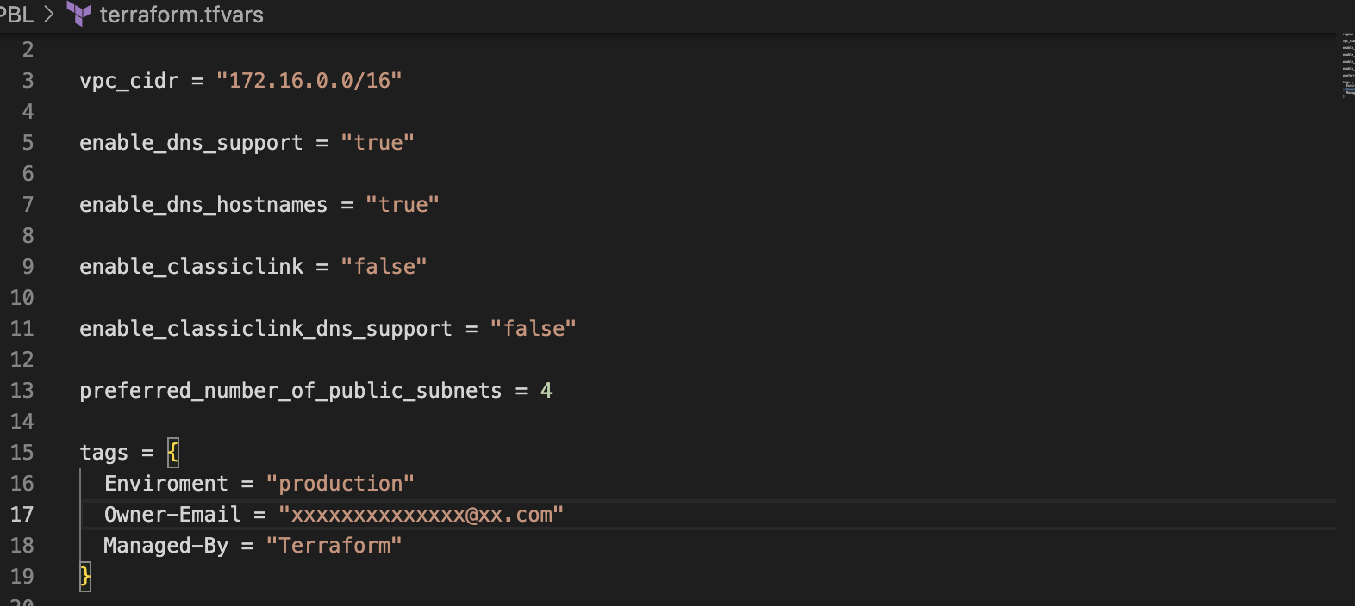Click the "Terraform" value of Managed-By
The height and width of the screenshot is (606, 1355).
point(334,545)
